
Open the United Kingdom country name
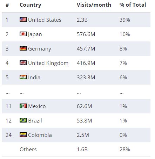pyautogui.click(x=48, y=63)
